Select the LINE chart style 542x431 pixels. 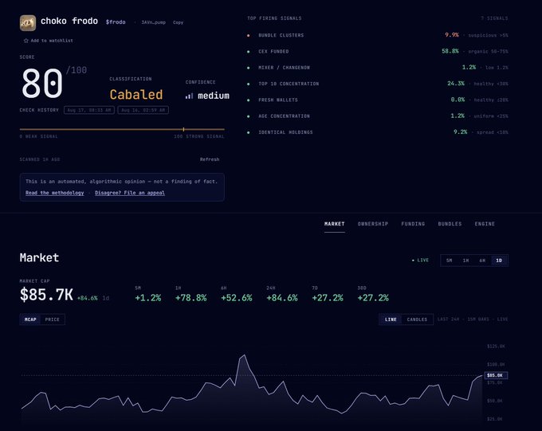point(391,319)
